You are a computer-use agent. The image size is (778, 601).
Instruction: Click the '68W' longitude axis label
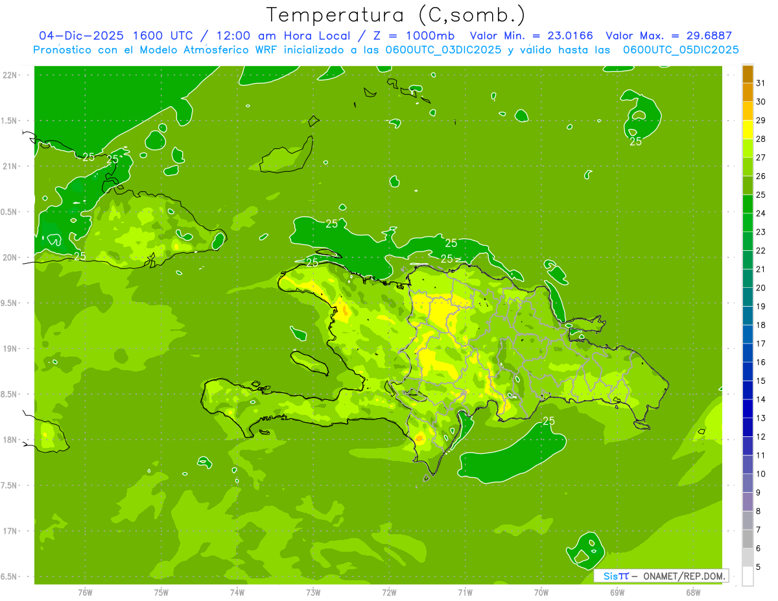tap(692, 593)
